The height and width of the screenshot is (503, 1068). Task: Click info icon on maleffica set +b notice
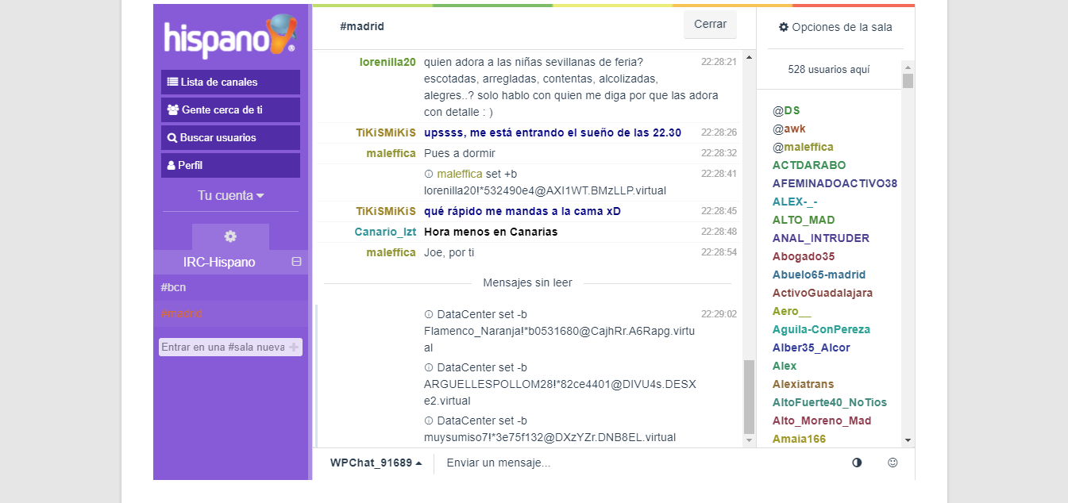click(x=429, y=174)
